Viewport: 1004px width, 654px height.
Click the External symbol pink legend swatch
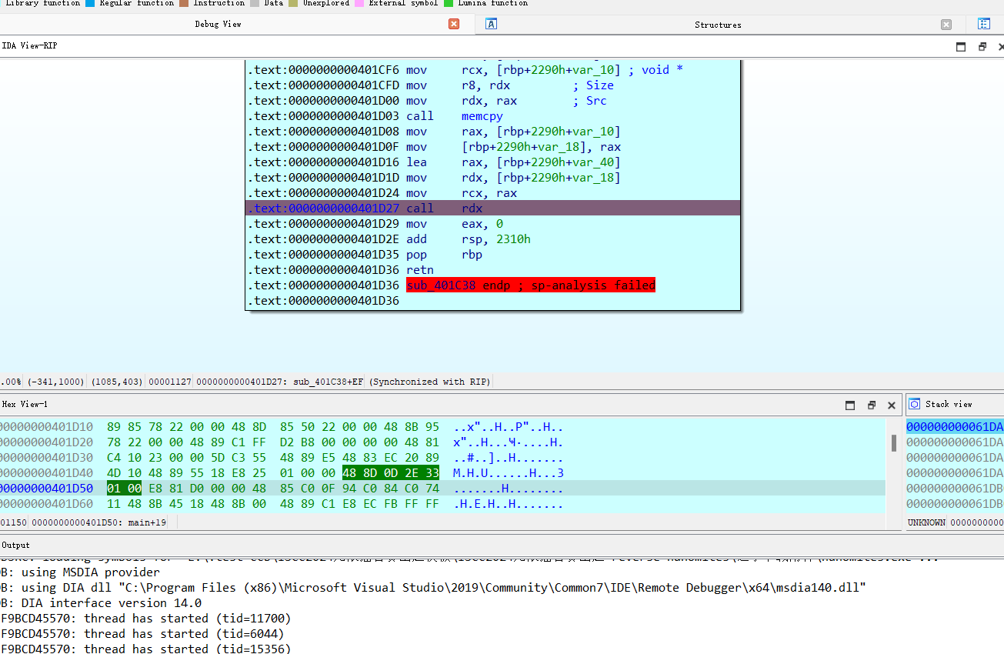(359, 3)
